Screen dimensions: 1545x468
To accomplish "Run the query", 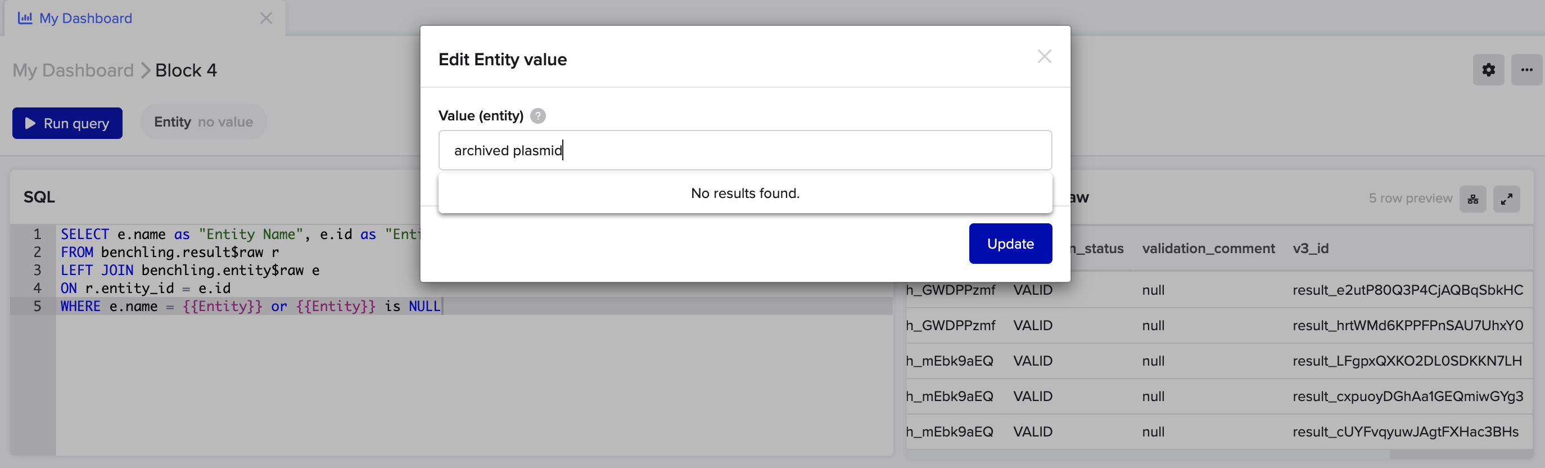I will click(67, 123).
